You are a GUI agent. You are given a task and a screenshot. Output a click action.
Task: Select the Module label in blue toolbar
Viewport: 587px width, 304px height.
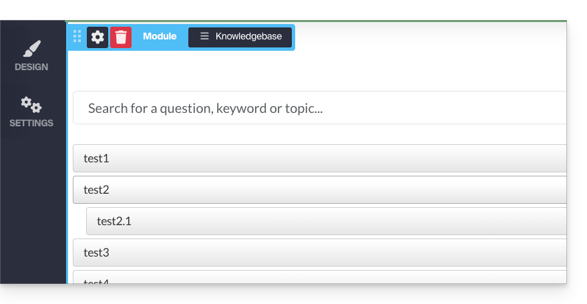160,37
